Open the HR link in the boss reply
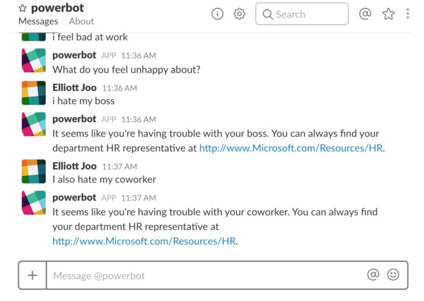The height and width of the screenshot is (301, 424). (291, 148)
